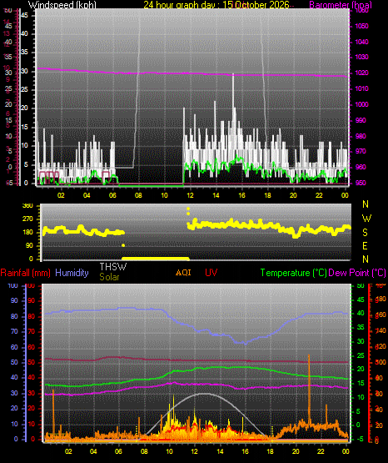The width and height of the screenshot is (388, 463).
Task: Click the "1040" barometer axis value
Action: [x=361, y=42]
